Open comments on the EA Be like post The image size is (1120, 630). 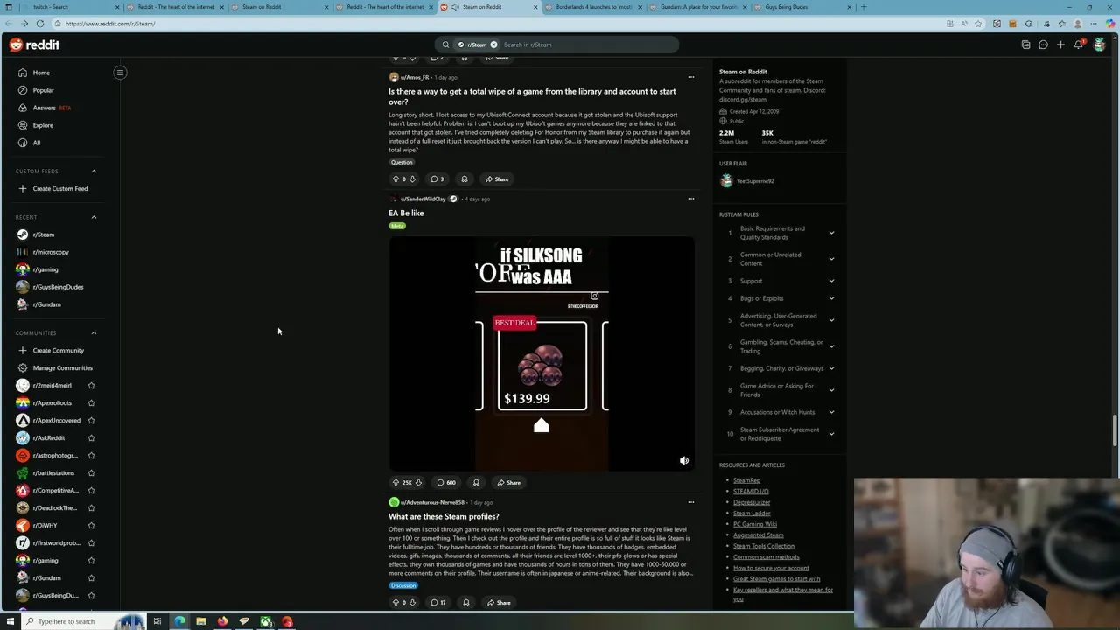tap(446, 482)
